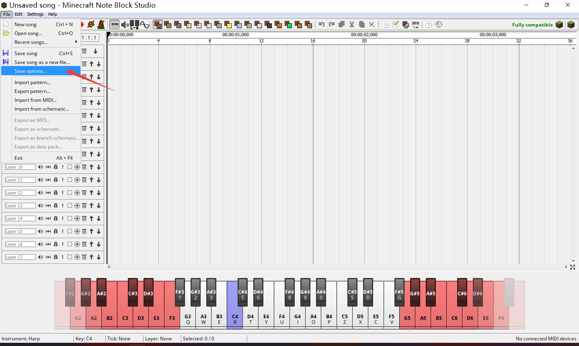Open the Help menu
Image resolution: width=579 pixels, height=346 pixels.
pyautogui.click(x=53, y=14)
